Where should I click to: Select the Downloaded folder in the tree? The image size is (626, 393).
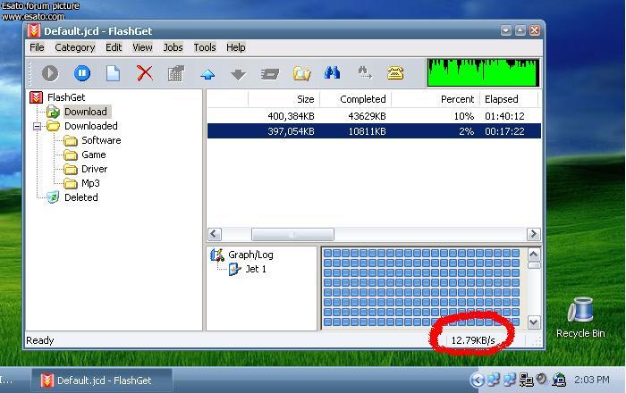point(91,126)
